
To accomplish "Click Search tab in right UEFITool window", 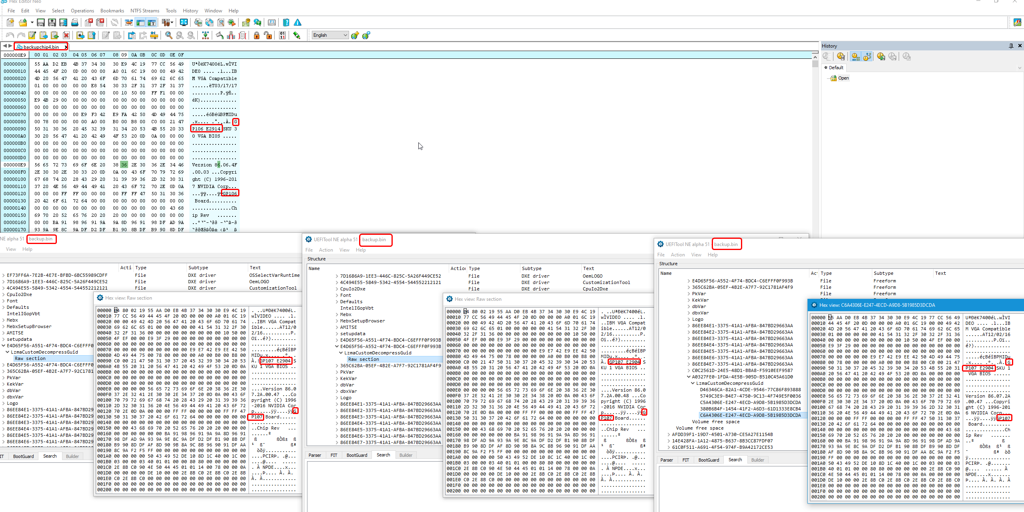I will pyautogui.click(x=735, y=460).
